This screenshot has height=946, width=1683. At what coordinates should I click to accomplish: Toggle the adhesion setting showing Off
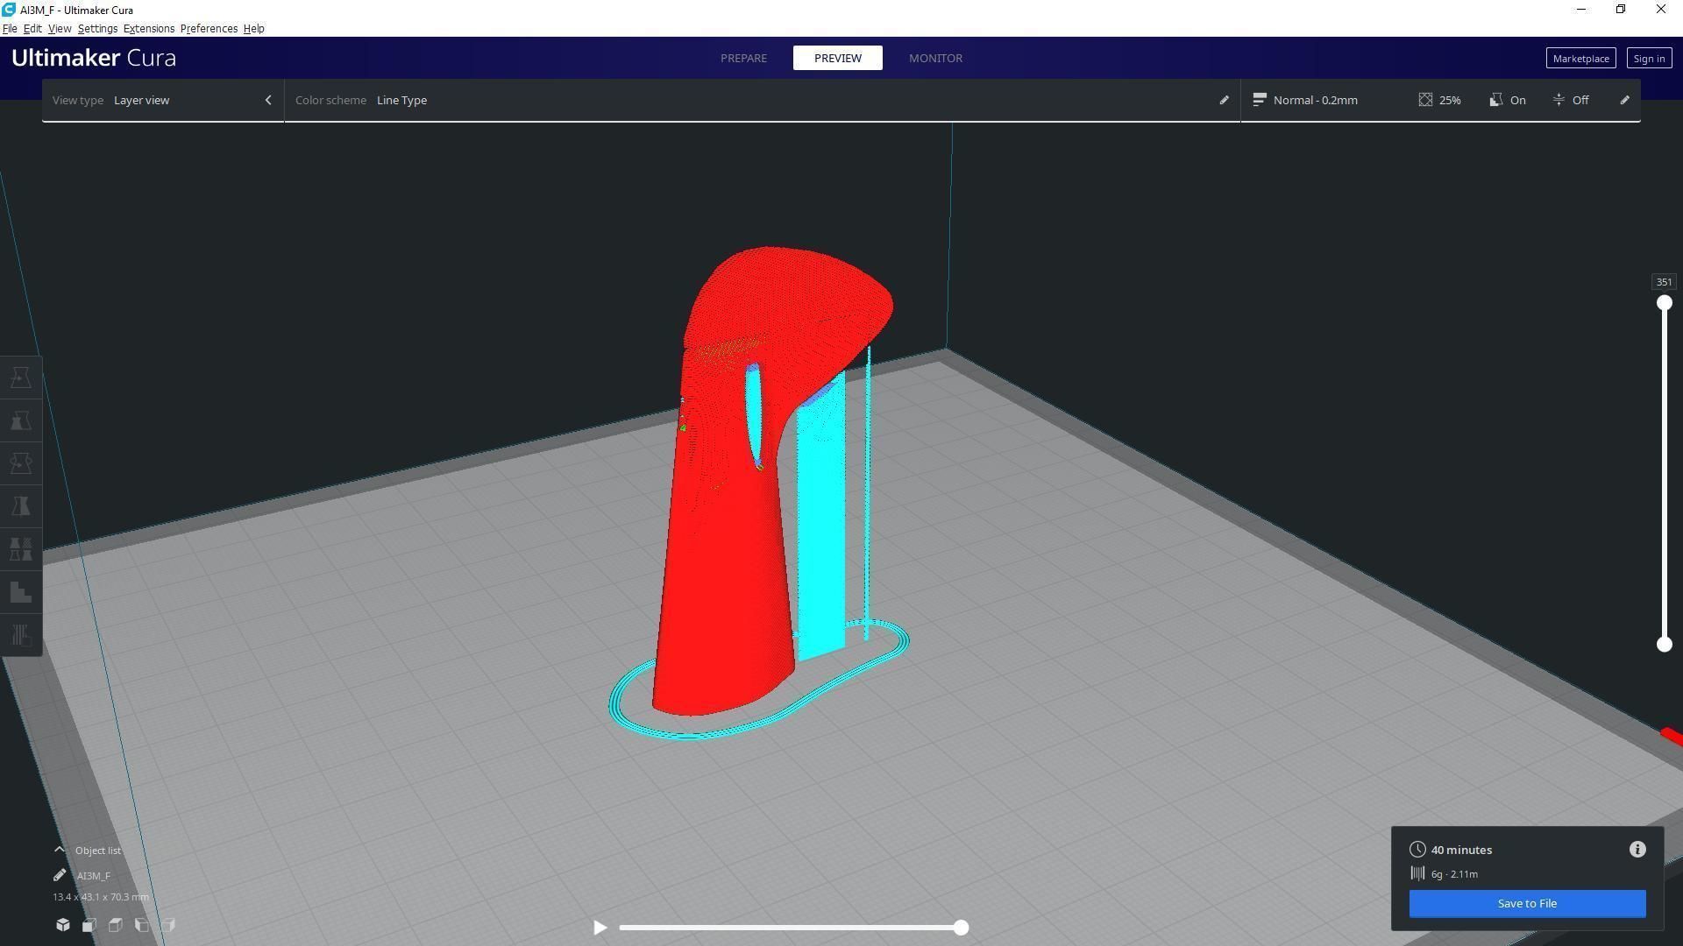1571,100
